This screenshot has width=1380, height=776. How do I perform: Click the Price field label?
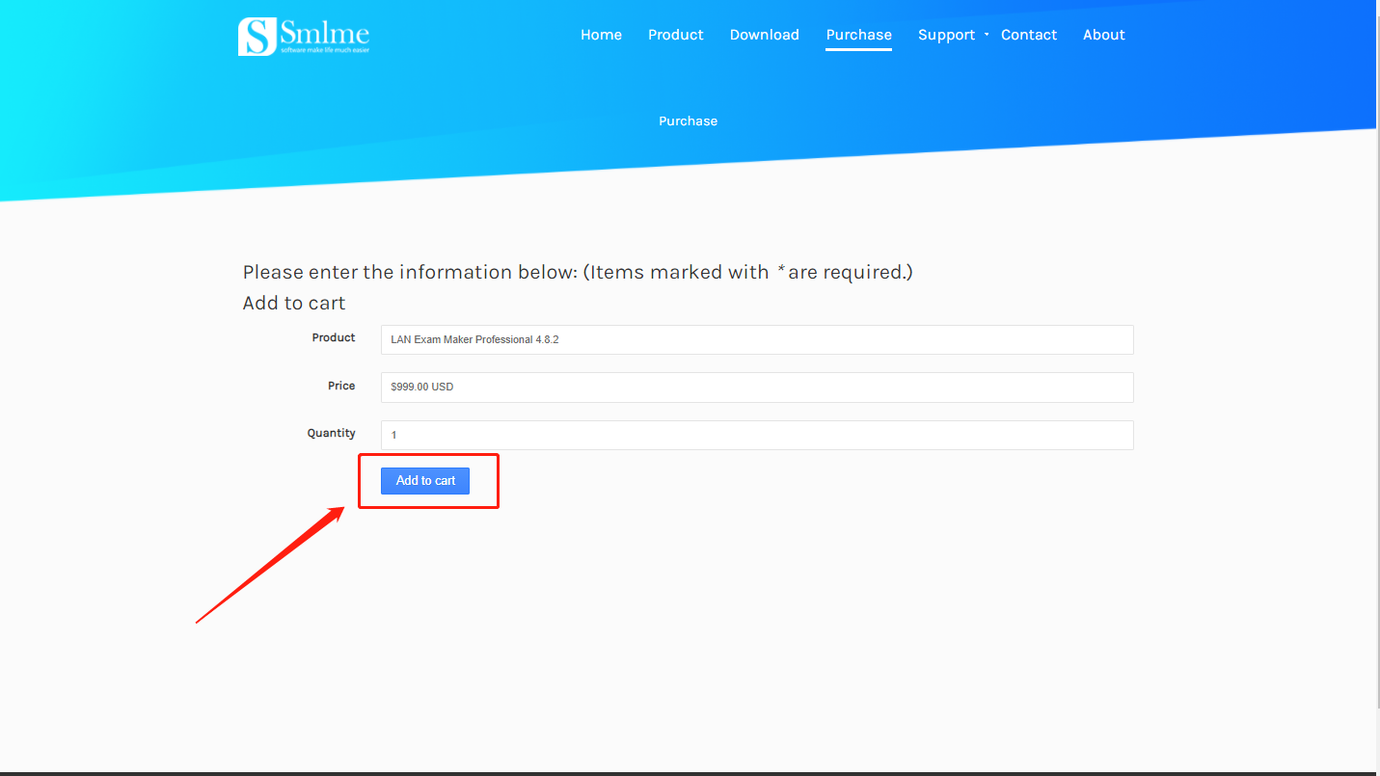341,386
